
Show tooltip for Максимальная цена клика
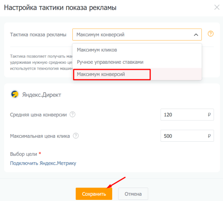tap(76, 136)
